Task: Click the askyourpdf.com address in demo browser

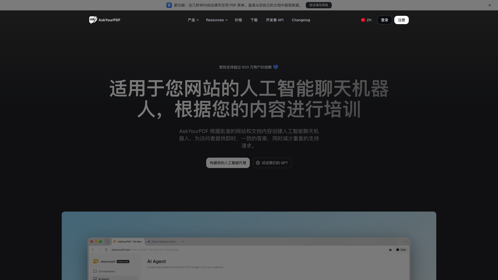Action: [x=121, y=250]
